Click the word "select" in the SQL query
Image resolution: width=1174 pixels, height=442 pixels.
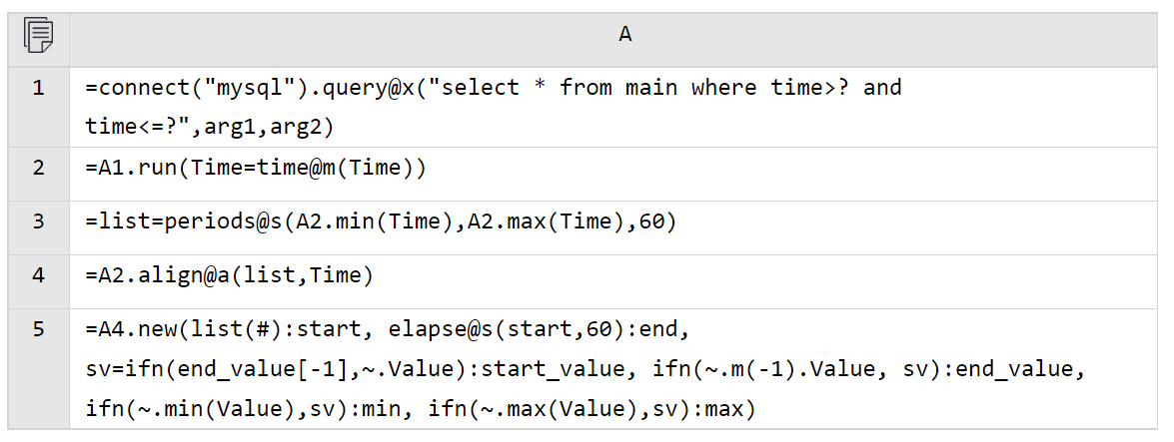[x=480, y=88]
